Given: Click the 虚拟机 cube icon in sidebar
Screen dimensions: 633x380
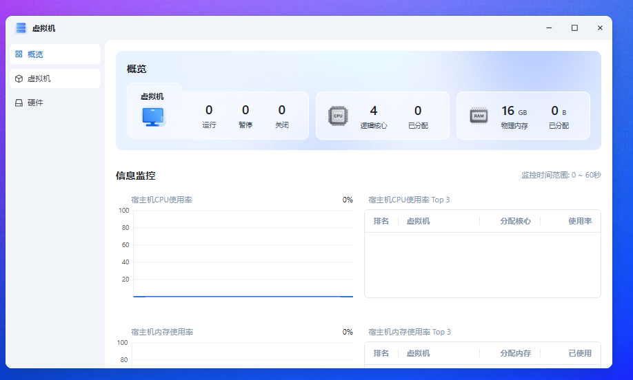Looking at the screenshot, I should pos(19,78).
